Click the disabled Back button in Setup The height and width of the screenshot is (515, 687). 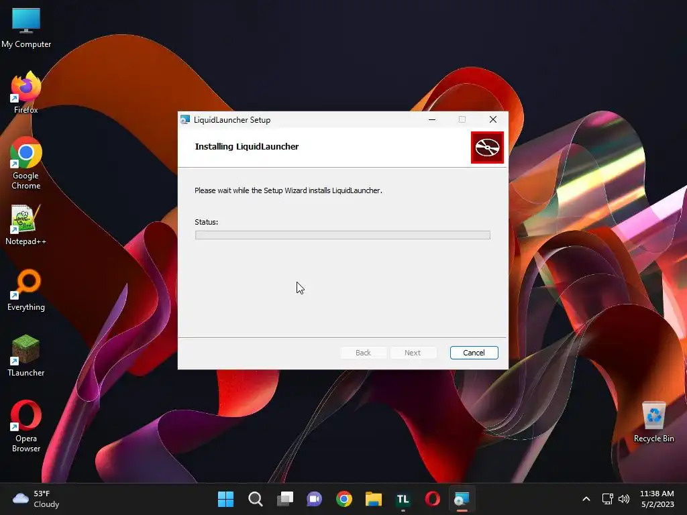[x=363, y=353]
